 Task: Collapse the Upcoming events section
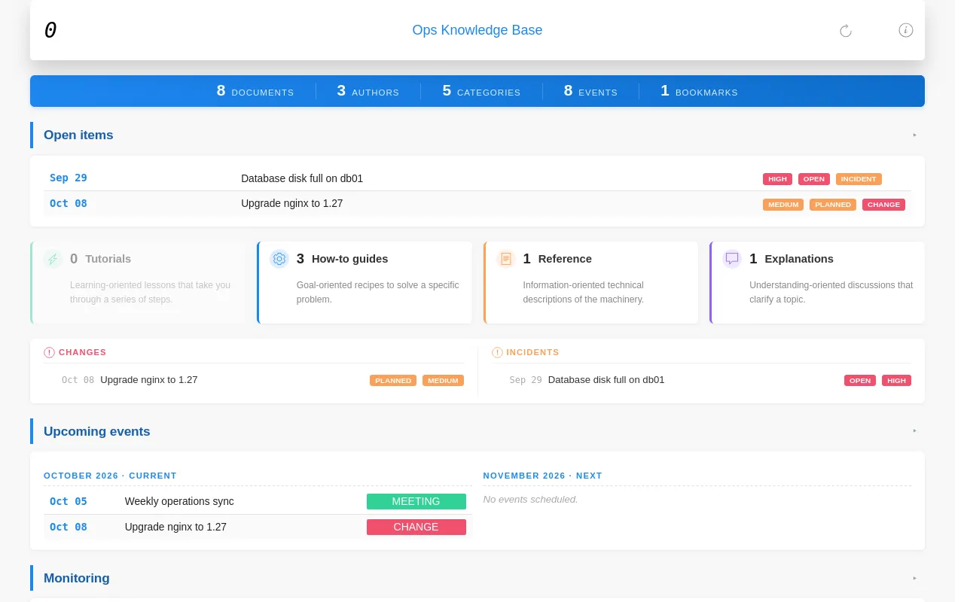click(x=915, y=430)
